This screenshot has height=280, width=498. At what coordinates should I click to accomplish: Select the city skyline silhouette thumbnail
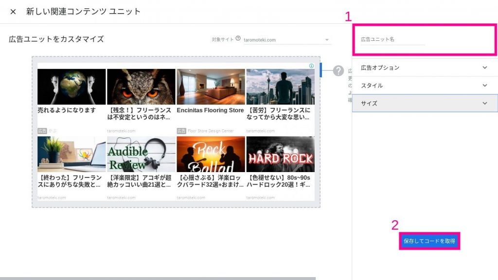point(280,87)
